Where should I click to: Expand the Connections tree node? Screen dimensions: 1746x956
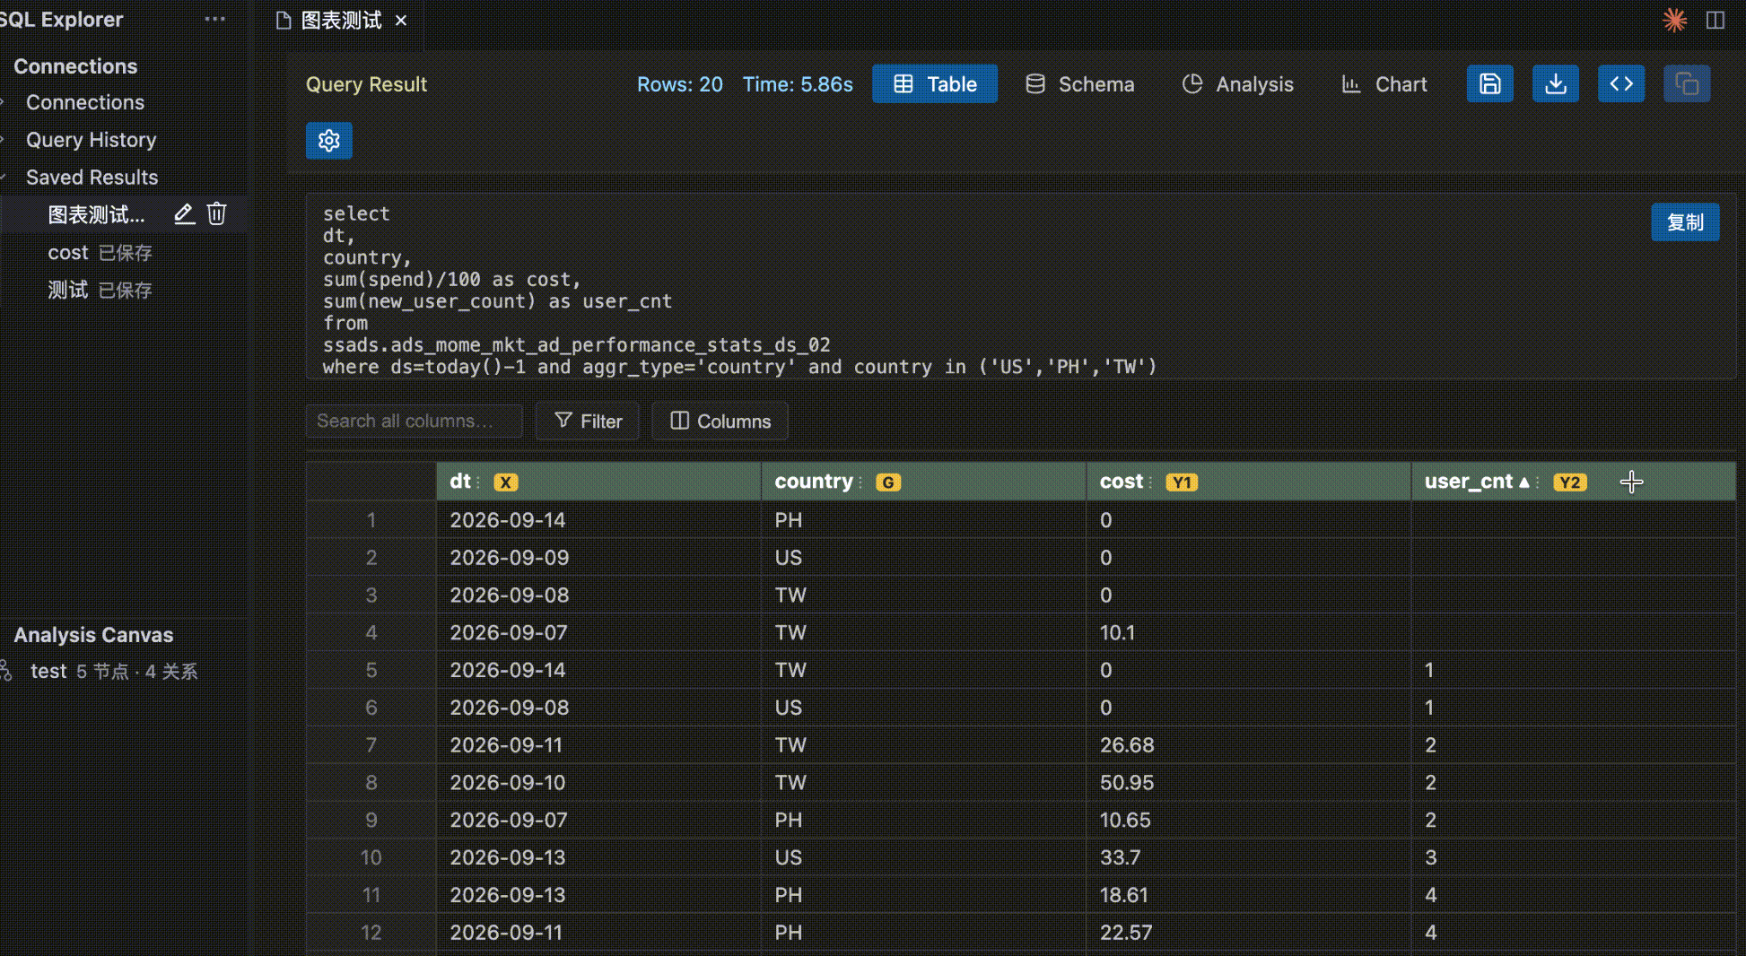(4, 102)
